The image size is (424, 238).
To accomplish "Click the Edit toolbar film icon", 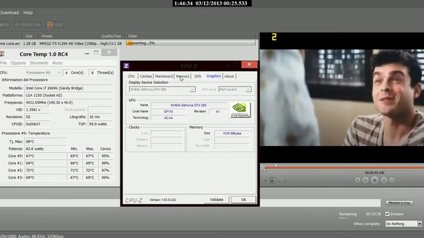I will (x=50, y=25).
